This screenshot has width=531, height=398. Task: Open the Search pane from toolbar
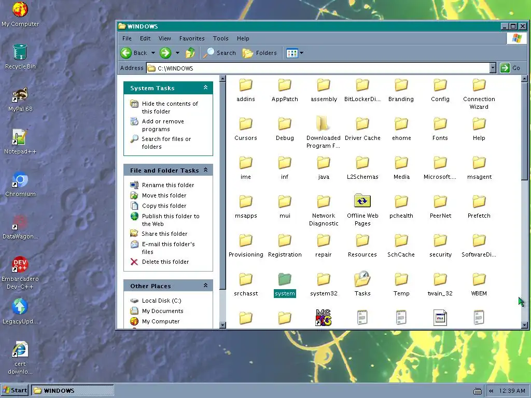(x=220, y=53)
